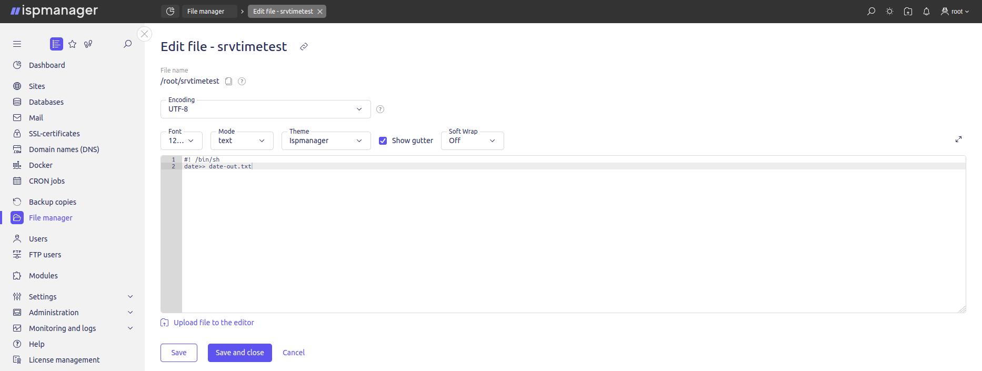
Task: Click the editor resize handle corner
Action: click(x=962, y=309)
